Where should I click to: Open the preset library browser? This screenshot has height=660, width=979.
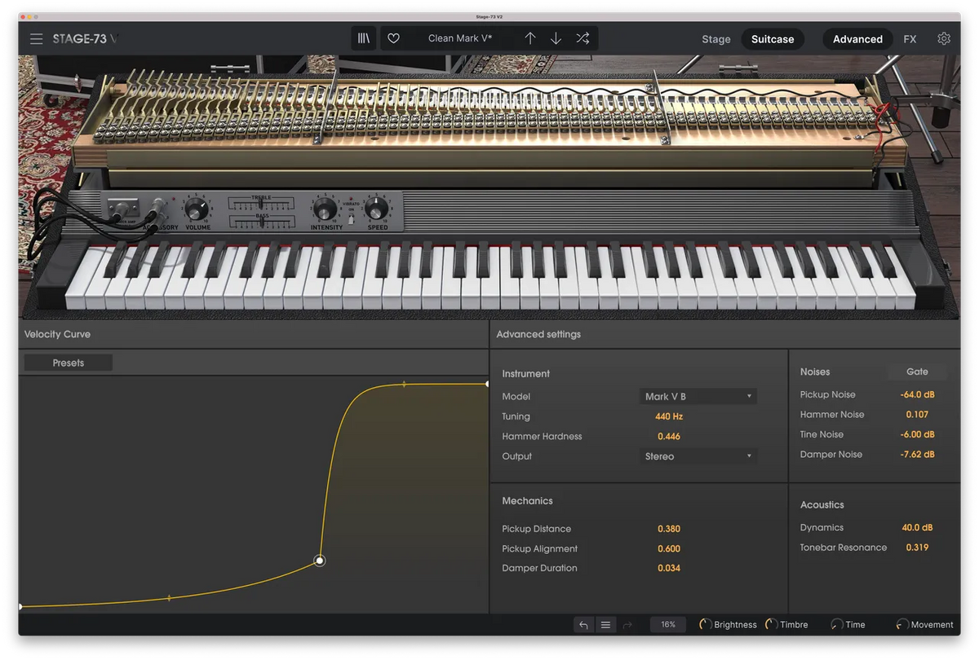[x=364, y=38]
